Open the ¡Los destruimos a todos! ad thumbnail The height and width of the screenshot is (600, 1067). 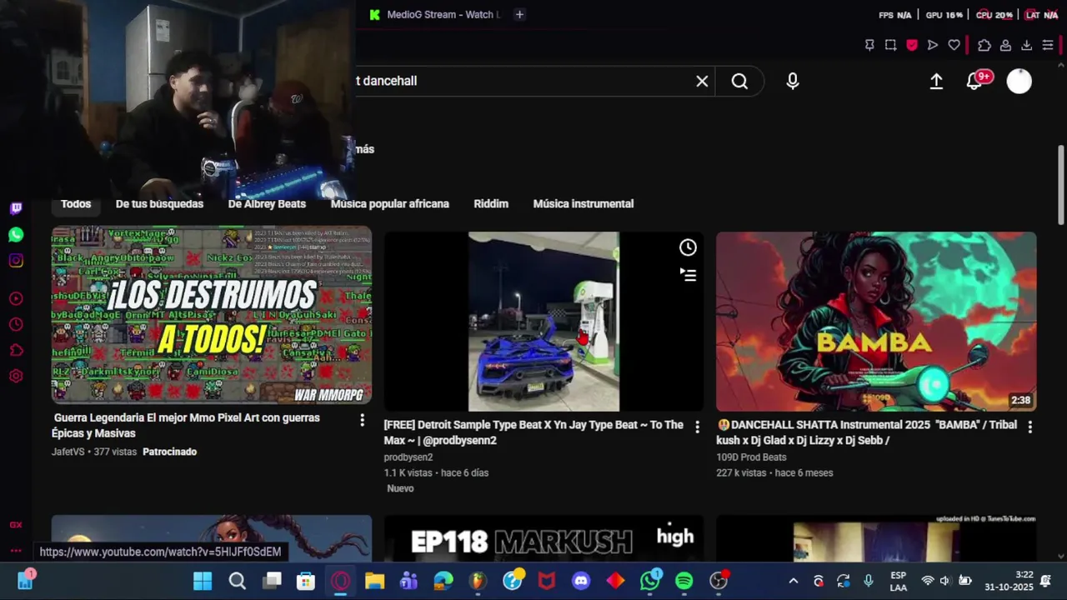(212, 315)
